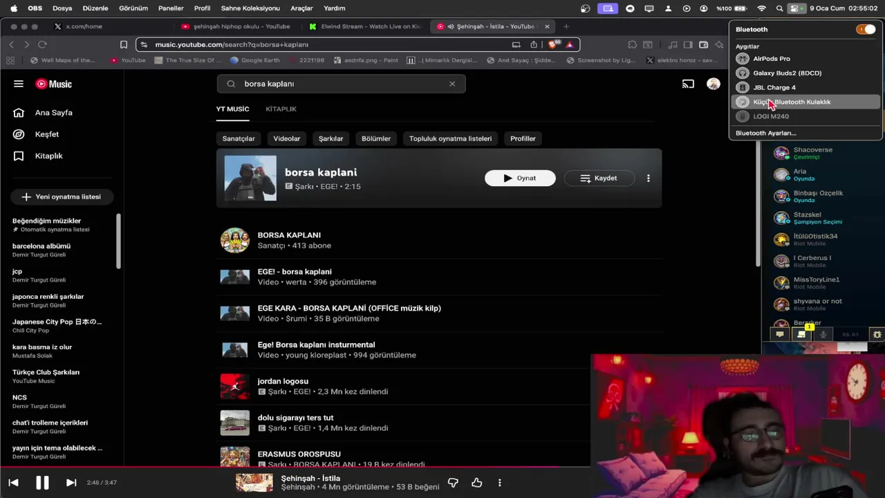Open Bluetooth Ayarları settings
This screenshot has width=885, height=498.
(765, 133)
